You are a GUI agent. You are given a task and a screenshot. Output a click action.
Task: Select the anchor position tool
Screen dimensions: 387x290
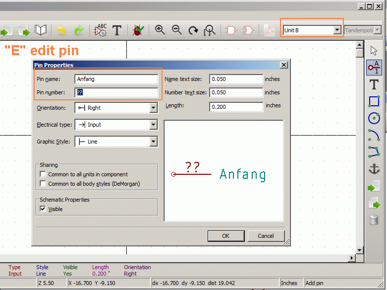(x=374, y=169)
